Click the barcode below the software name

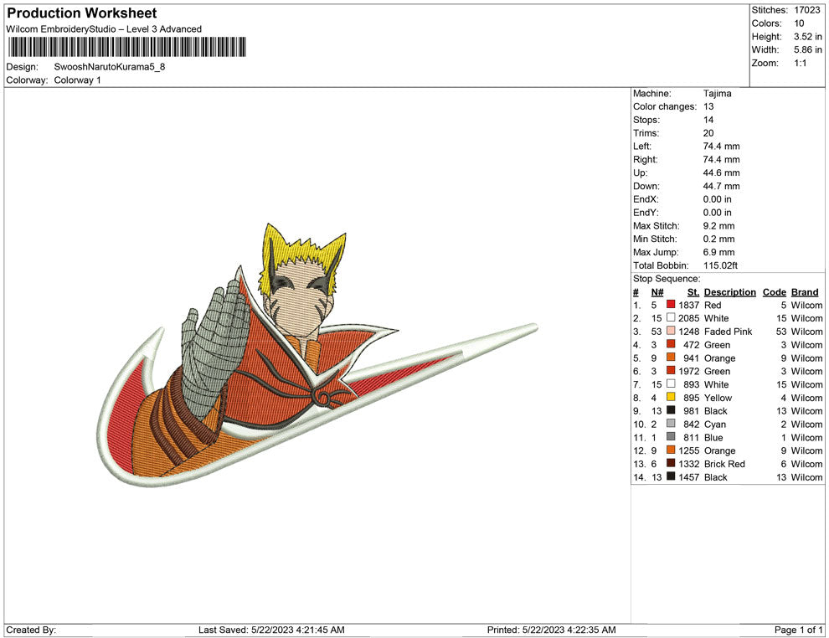click(127, 47)
